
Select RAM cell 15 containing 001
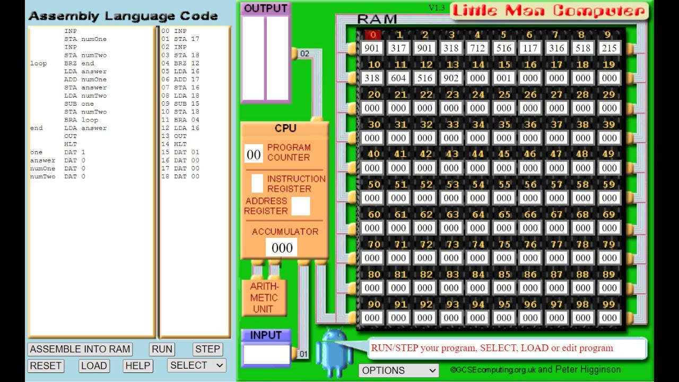coord(504,78)
